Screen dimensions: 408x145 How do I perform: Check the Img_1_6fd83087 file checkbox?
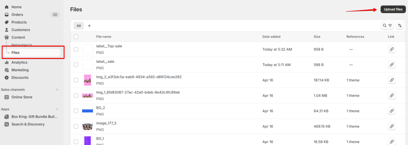tap(76, 96)
